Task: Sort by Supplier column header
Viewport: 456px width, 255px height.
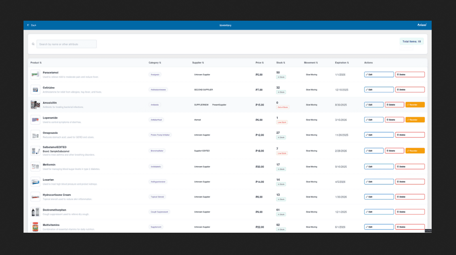Action: (198, 63)
